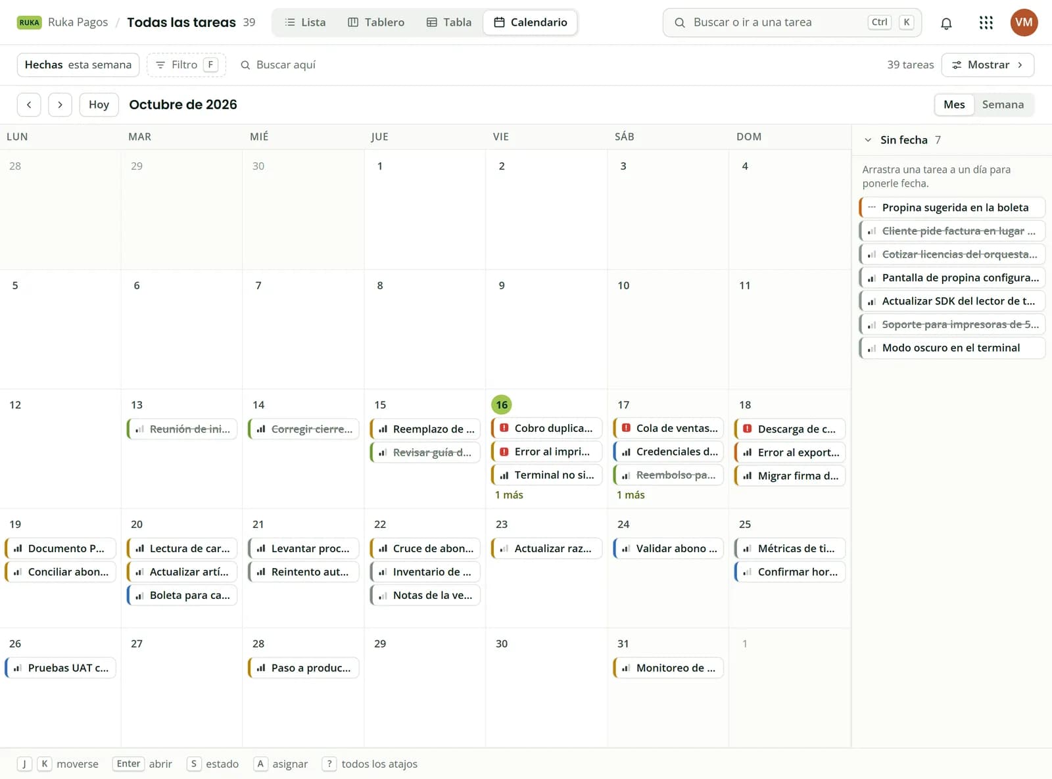Switch to Tabla view tab
Image resolution: width=1052 pixels, height=779 pixels.
coord(449,22)
